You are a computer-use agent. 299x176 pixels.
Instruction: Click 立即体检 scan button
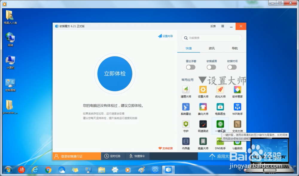115,74
